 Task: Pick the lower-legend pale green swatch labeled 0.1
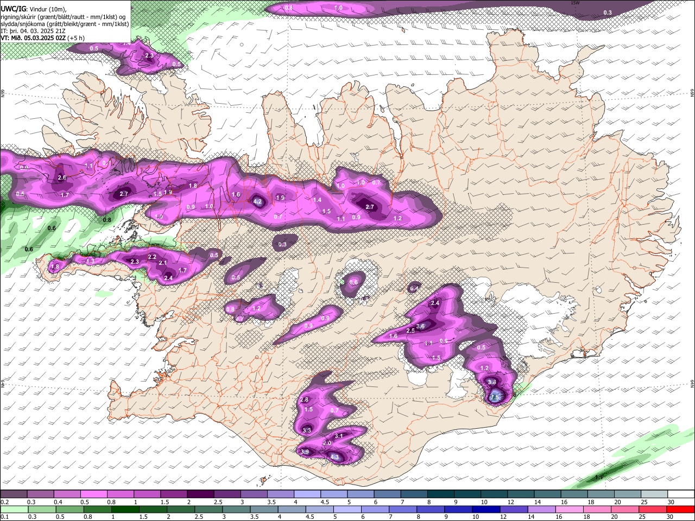click(14, 509)
